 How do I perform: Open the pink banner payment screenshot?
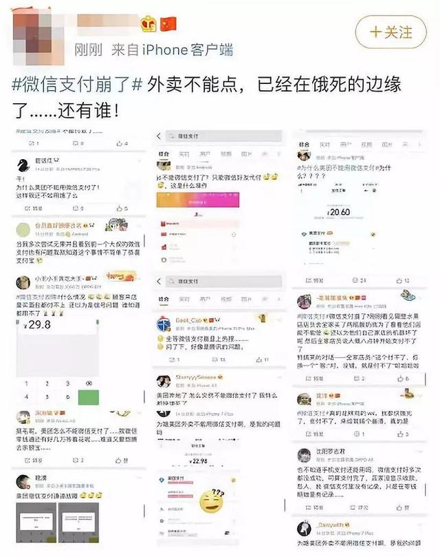point(198,200)
